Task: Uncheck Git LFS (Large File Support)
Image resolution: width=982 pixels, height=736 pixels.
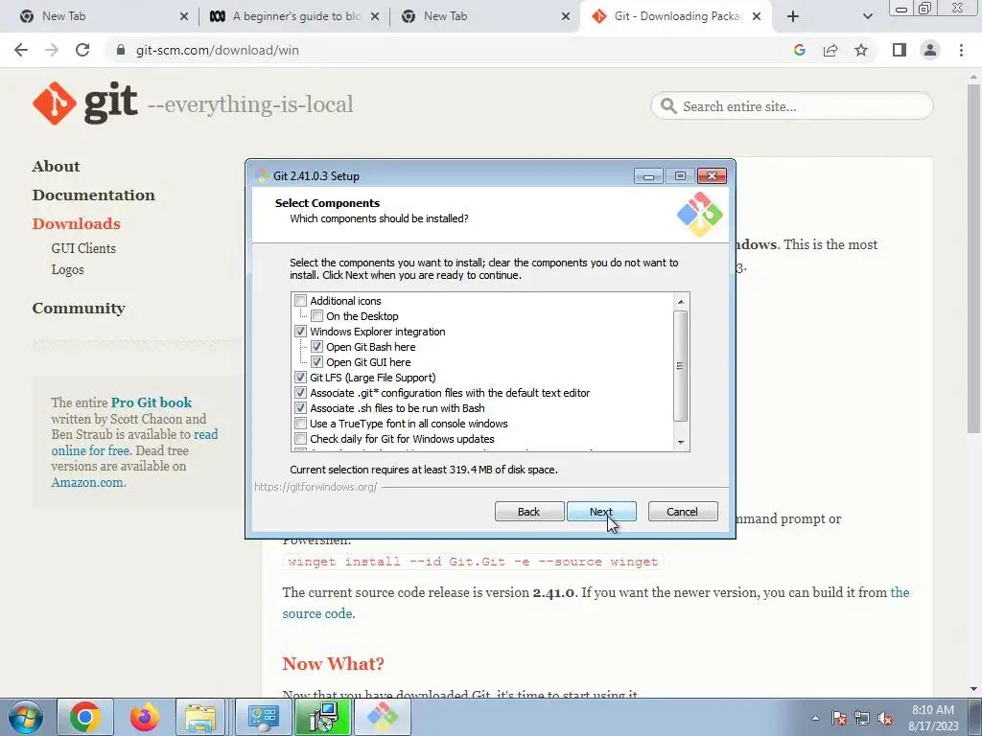Action: pos(300,378)
